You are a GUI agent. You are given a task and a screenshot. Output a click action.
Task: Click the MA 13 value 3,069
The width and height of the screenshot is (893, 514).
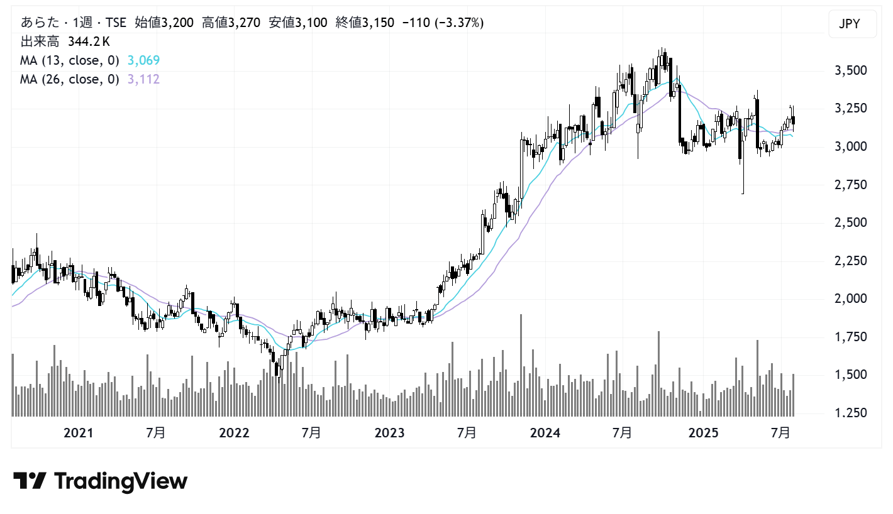143,60
